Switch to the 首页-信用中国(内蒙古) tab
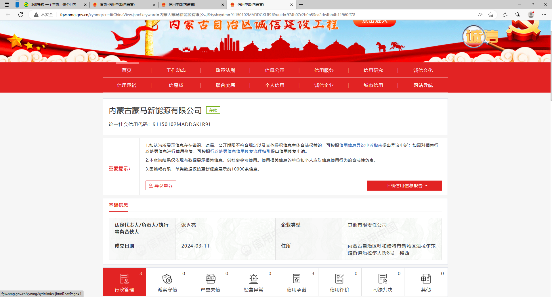The width and height of the screenshot is (552, 297). point(124,5)
